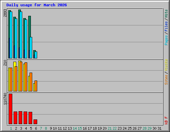Click the red KB bar for day 3
The image size is (170, 132).
(x=21, y=117)
